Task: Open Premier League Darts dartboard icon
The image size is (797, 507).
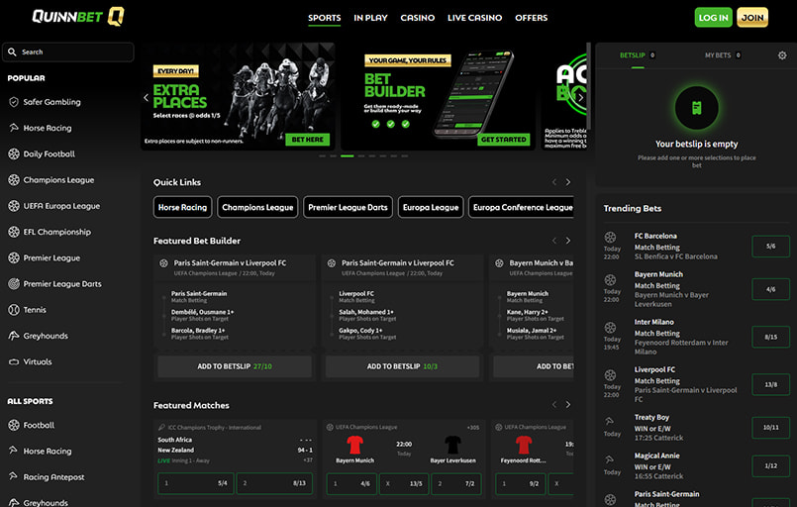Action: (14, 284)
